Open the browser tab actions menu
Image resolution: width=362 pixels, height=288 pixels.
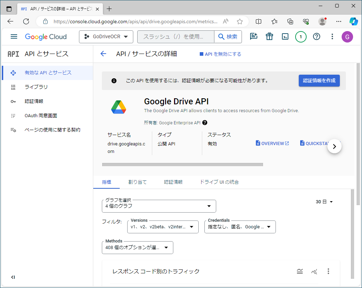[x=9, y=9]
